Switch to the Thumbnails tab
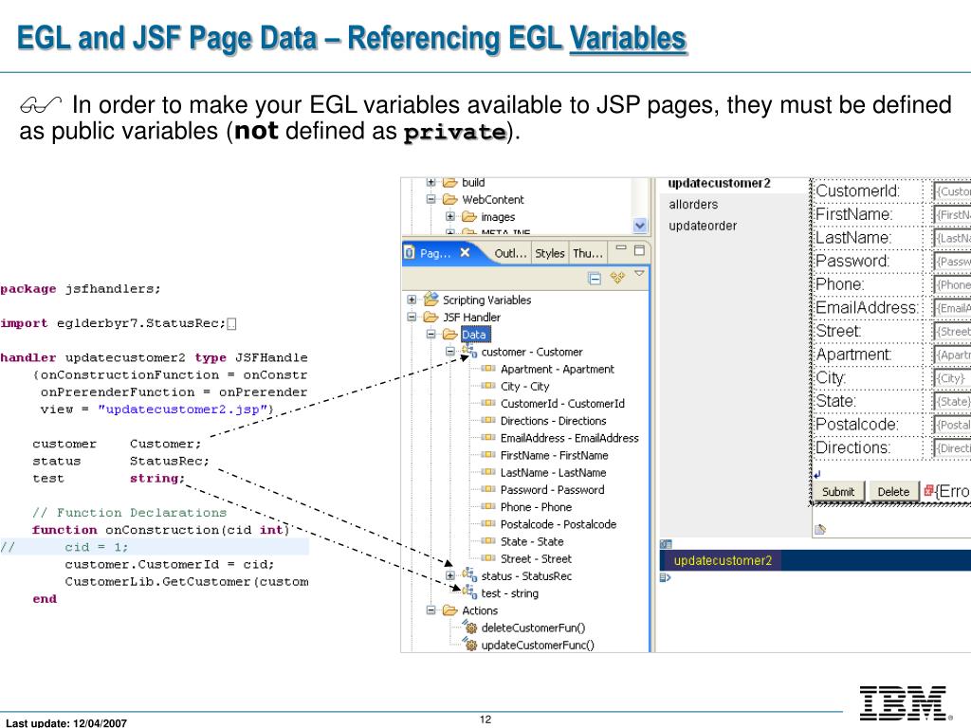 tap(587, 253)
